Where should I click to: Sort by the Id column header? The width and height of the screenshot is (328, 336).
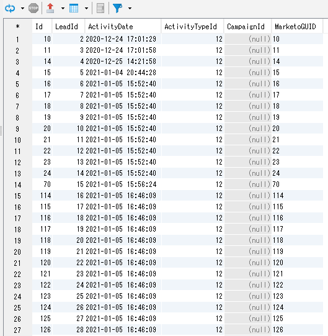click(x=42, y=27)
